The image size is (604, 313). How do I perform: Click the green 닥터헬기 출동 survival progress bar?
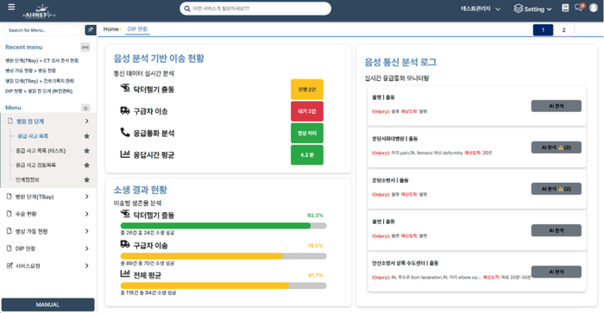pyautogui.click(x=223, y=226)
